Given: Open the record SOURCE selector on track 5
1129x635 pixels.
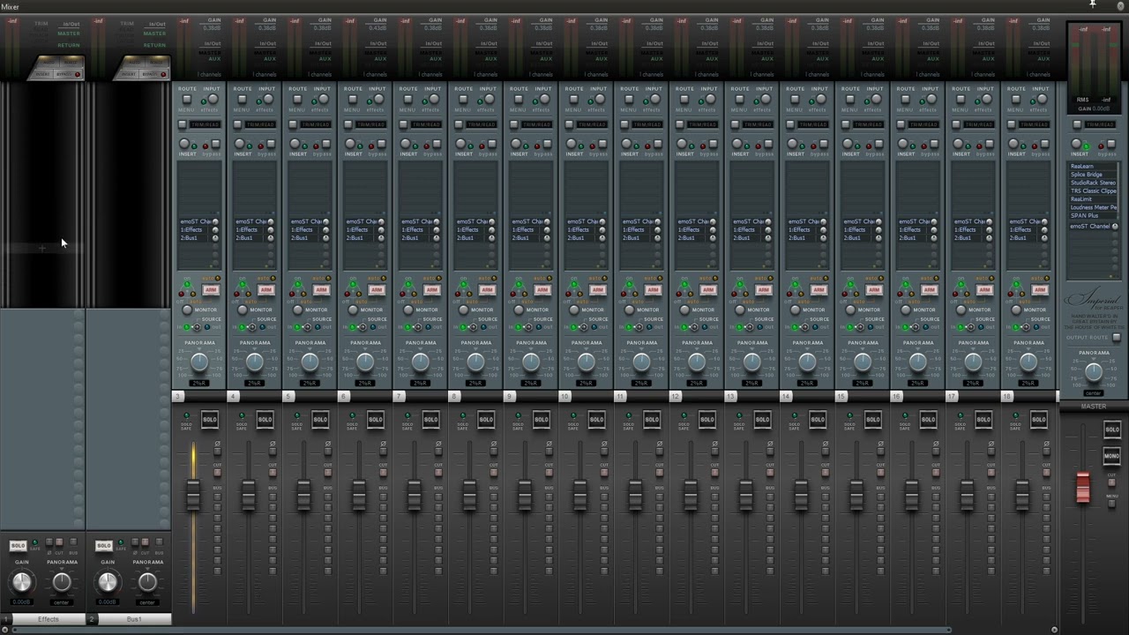Looking at the screenshot, I should click(307, 327).
